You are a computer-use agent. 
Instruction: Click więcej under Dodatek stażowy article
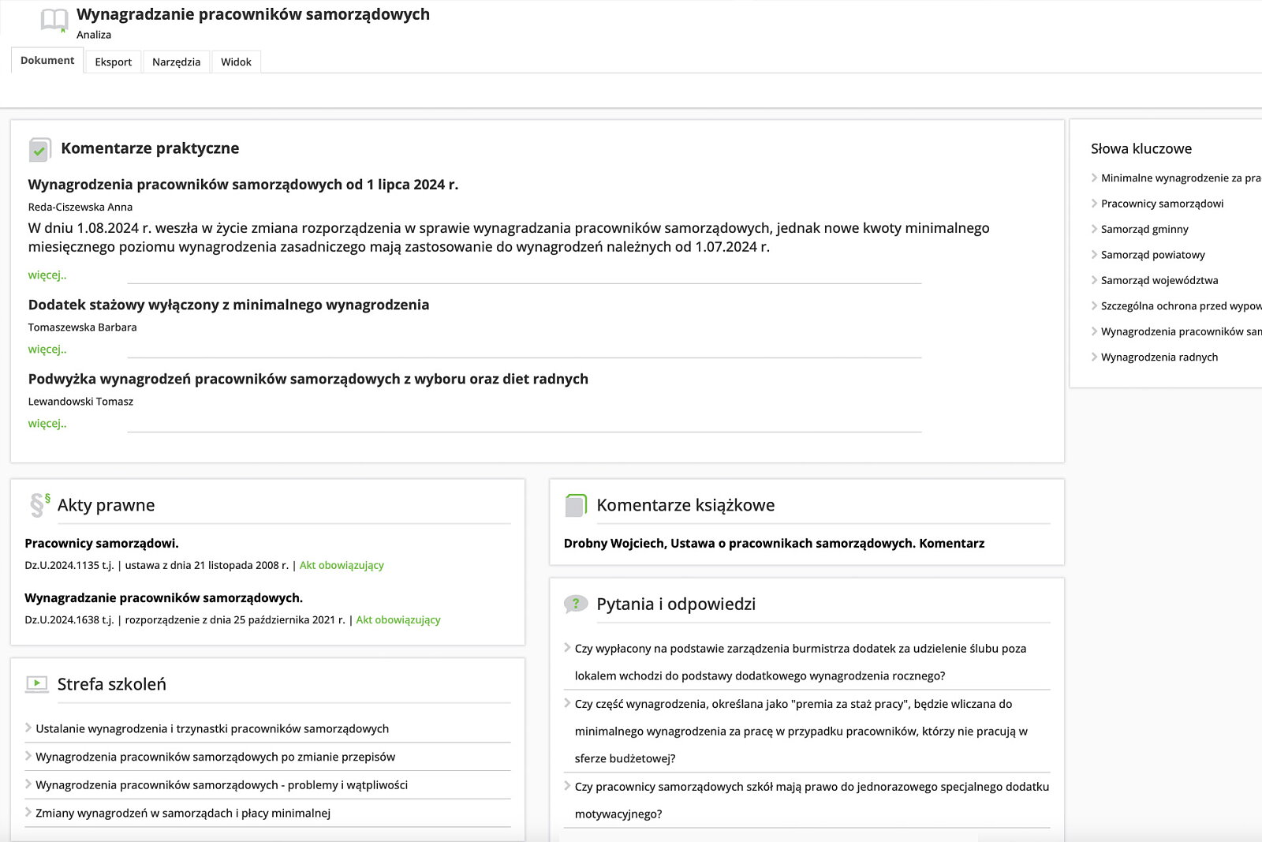47,349
